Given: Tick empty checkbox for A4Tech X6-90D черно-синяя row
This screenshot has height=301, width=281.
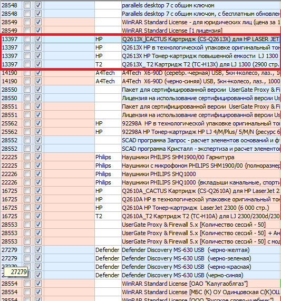Looking at the screenshot, I should [x=27, y=81].
